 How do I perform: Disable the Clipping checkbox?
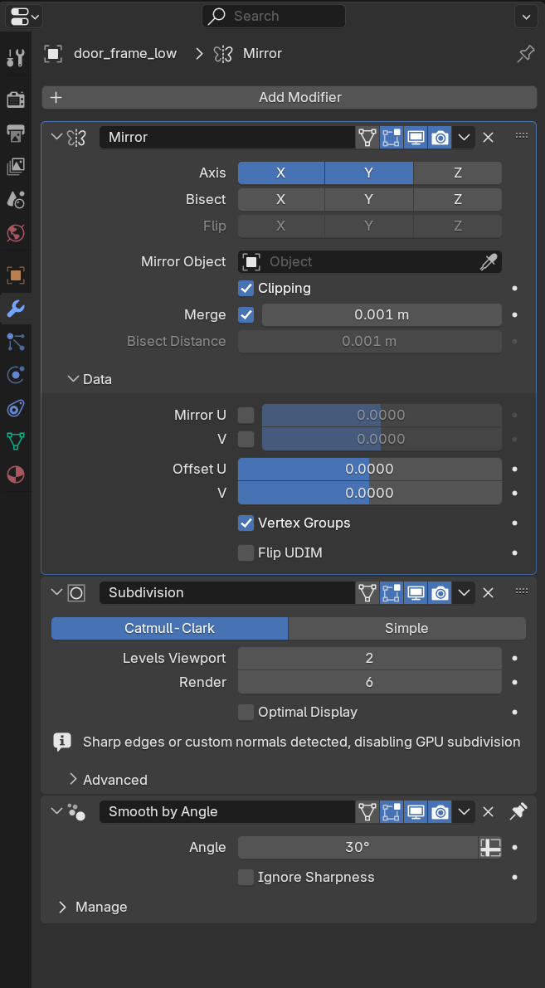tap(246, 289)
